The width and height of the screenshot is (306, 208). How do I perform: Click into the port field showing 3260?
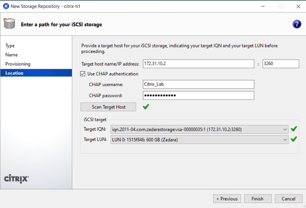click(281, 64)
